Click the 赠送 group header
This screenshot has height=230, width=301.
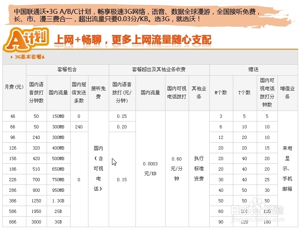(254, 69)
